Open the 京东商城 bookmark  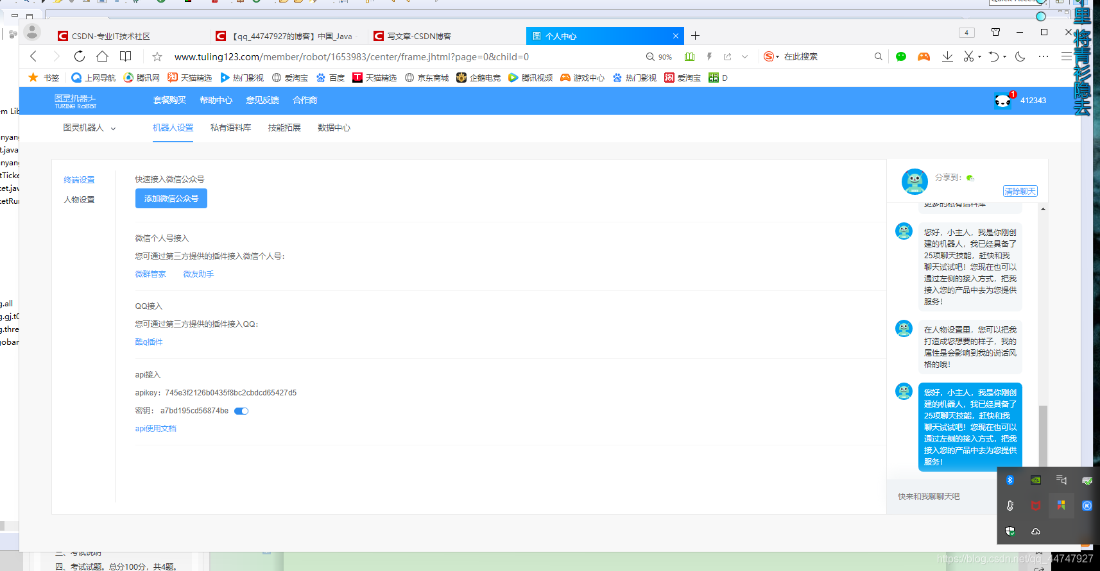click(x=426, y=78)
